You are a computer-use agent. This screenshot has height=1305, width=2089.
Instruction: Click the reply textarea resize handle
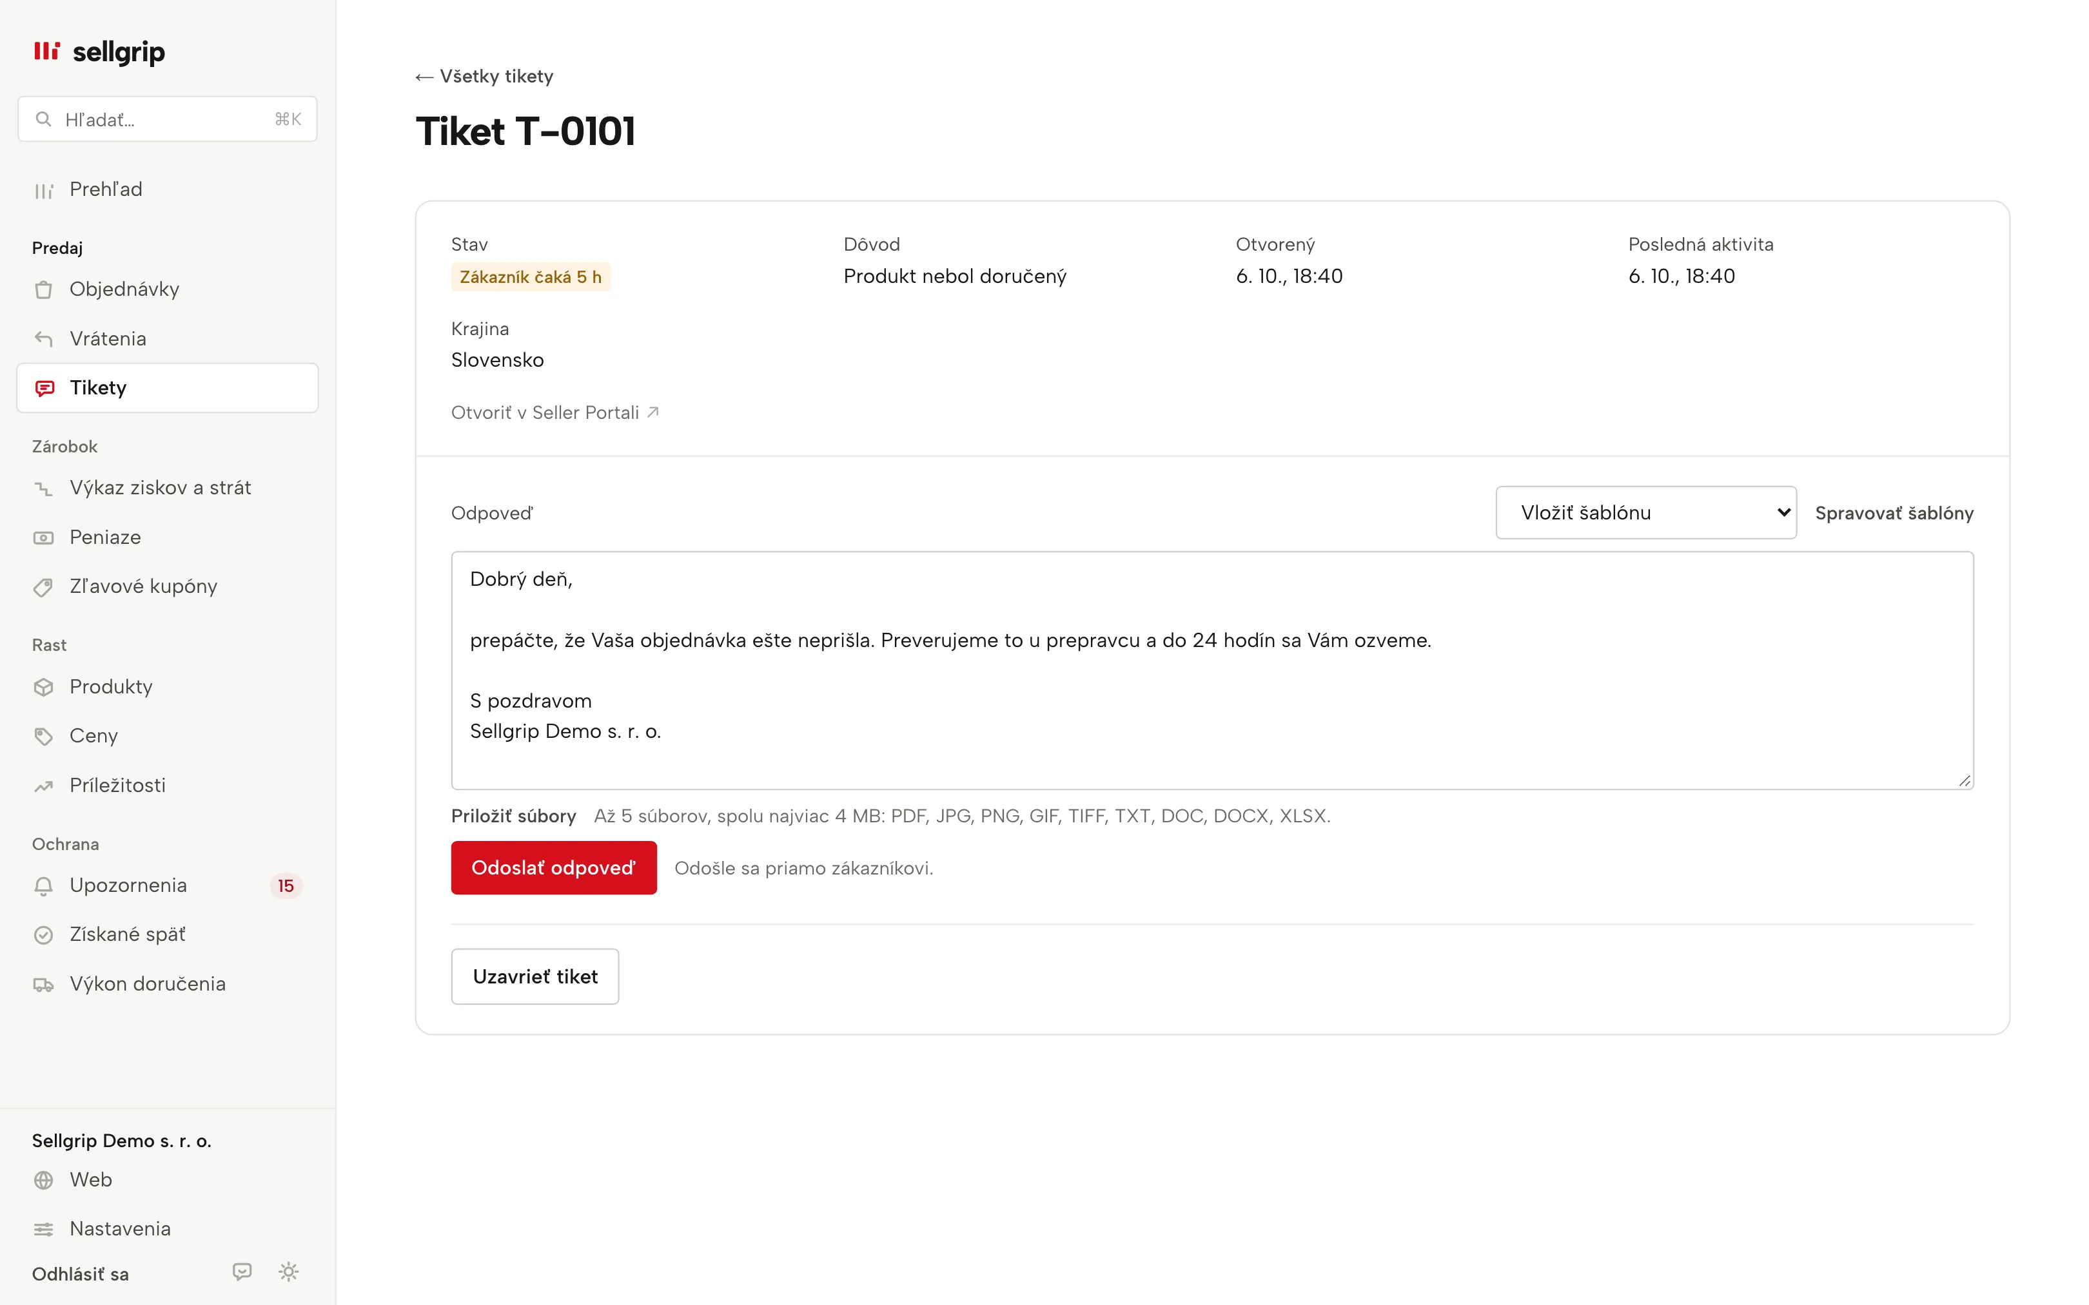[1964, 780]
